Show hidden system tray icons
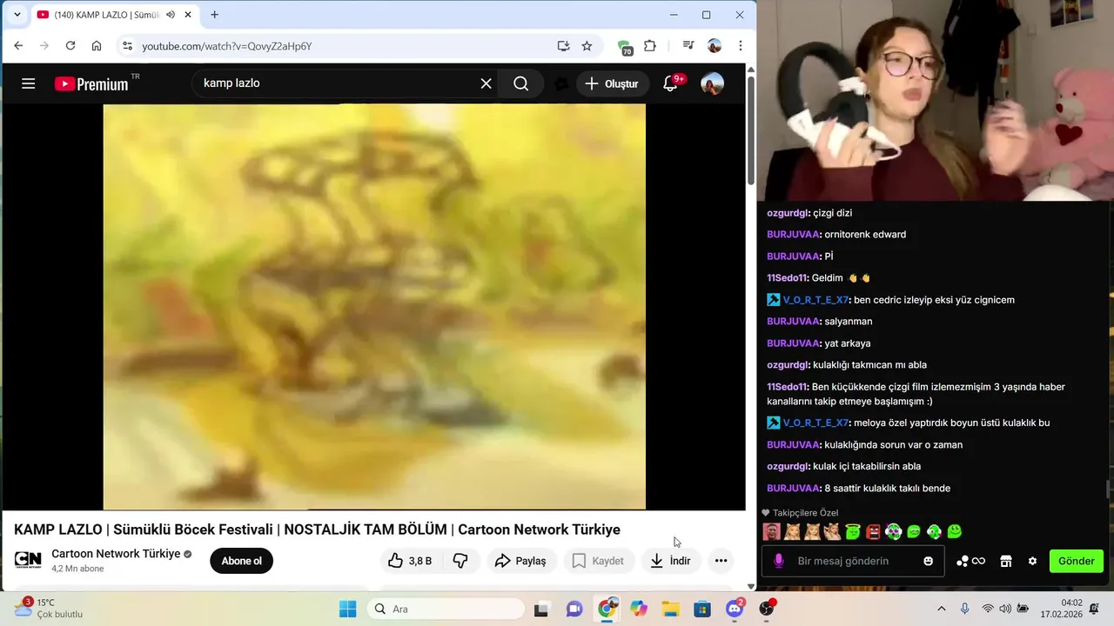Viewport: 1114px width, 626px height. [941, 609]
